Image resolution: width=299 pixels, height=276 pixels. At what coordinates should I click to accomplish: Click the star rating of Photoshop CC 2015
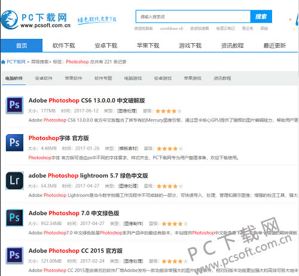click(175, 261)
